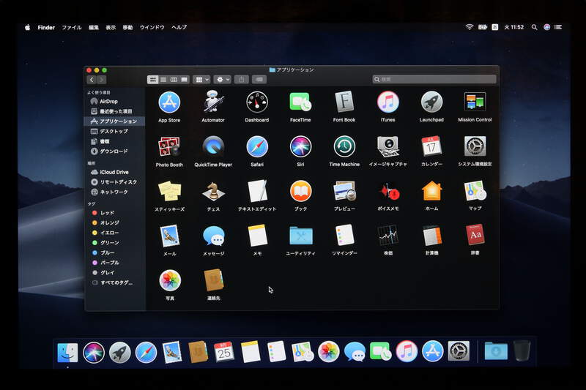The image size is (586, 390).
Task: Select the Siri app in the Finder window
Action: click(300, 146)
